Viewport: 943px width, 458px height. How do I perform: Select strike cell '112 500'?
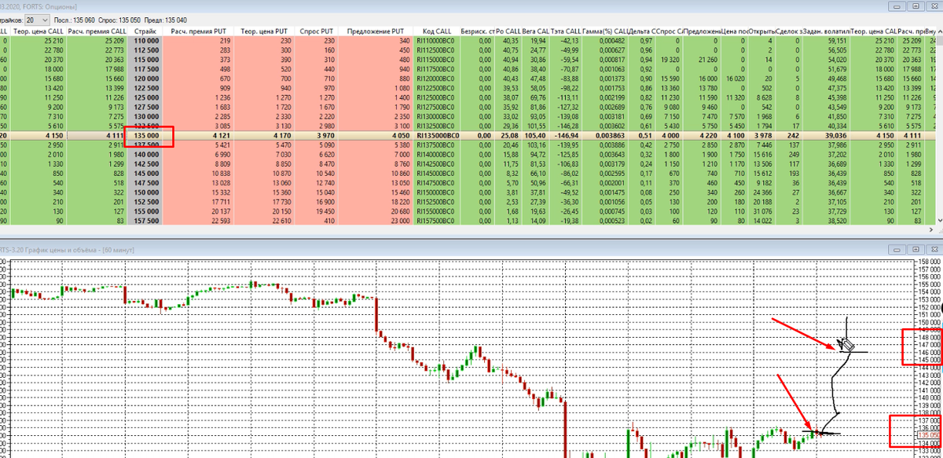tap(145, 49)
